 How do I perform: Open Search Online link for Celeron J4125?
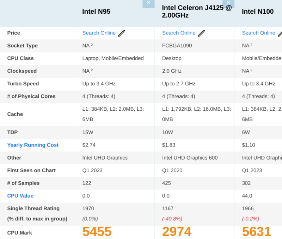pos(179,33)
